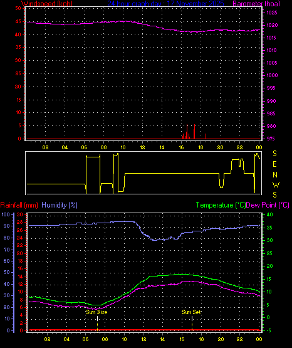Select the 1010 barometer scale label
The image size is (292, 348).
[272, 50]
